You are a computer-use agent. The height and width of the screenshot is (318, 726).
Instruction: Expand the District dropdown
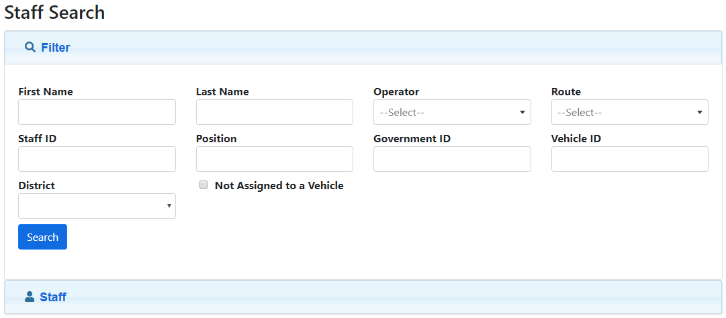coord(97,206)
